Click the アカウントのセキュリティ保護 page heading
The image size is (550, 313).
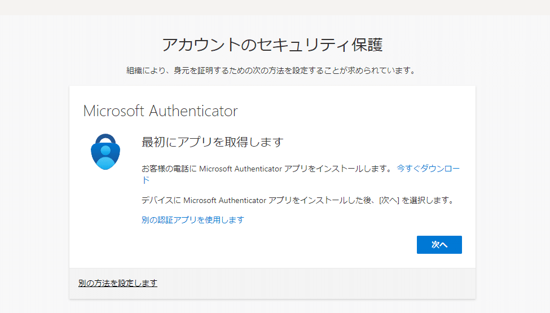click(x=276, y=45)
